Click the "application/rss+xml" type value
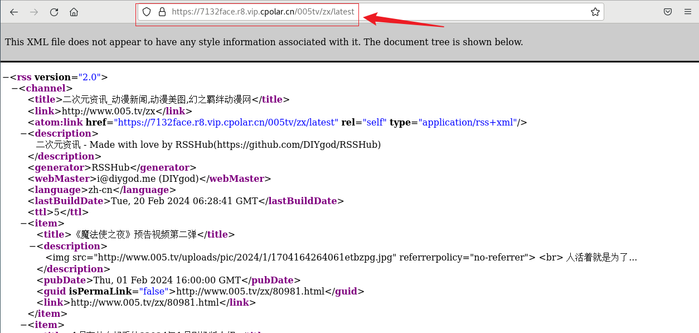699x333 pixels. [x=468, y=122]
